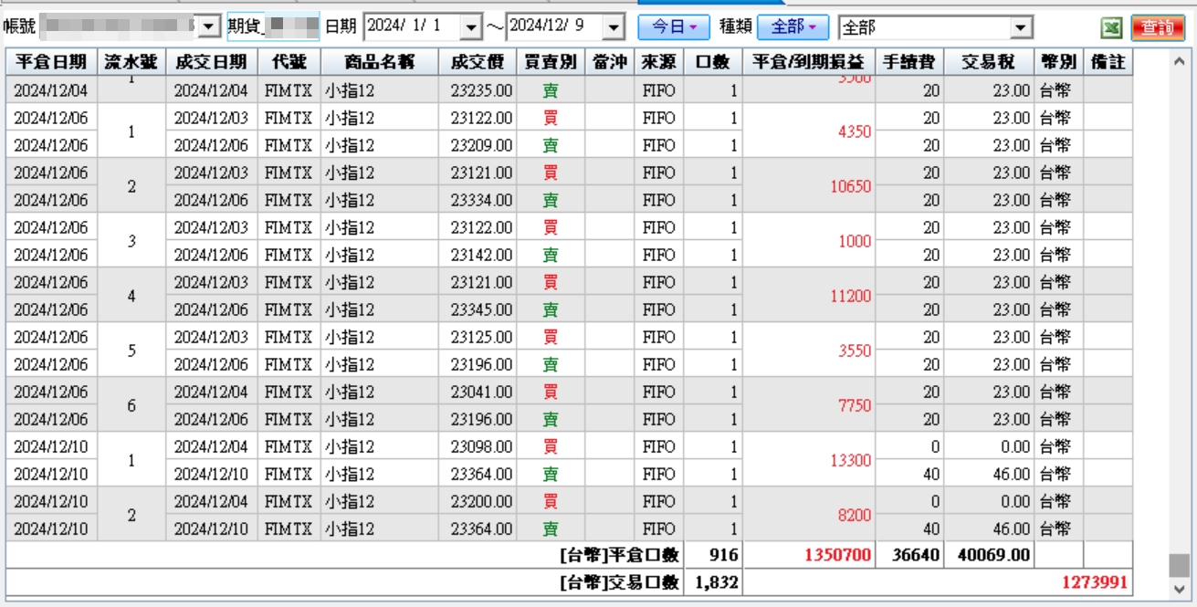1197x607 pixels.
Task: Select the profit value 4350
Action: (855, 131)
